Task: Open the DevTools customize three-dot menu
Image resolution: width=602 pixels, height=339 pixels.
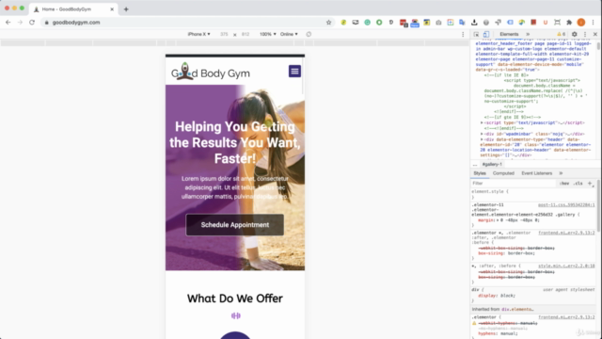Action: click(x=585, y=34)
